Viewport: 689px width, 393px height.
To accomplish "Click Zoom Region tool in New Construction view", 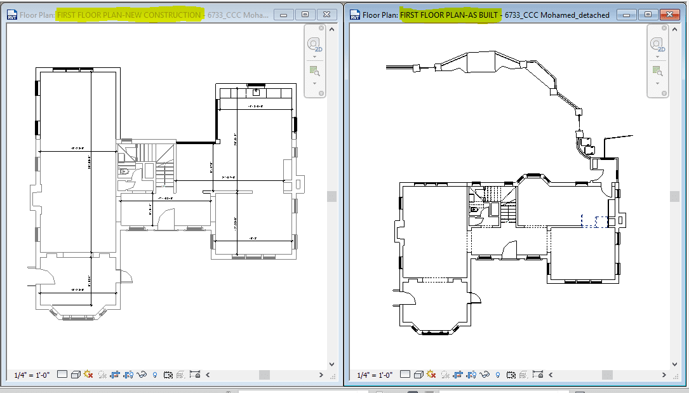I will pos(314,71).
